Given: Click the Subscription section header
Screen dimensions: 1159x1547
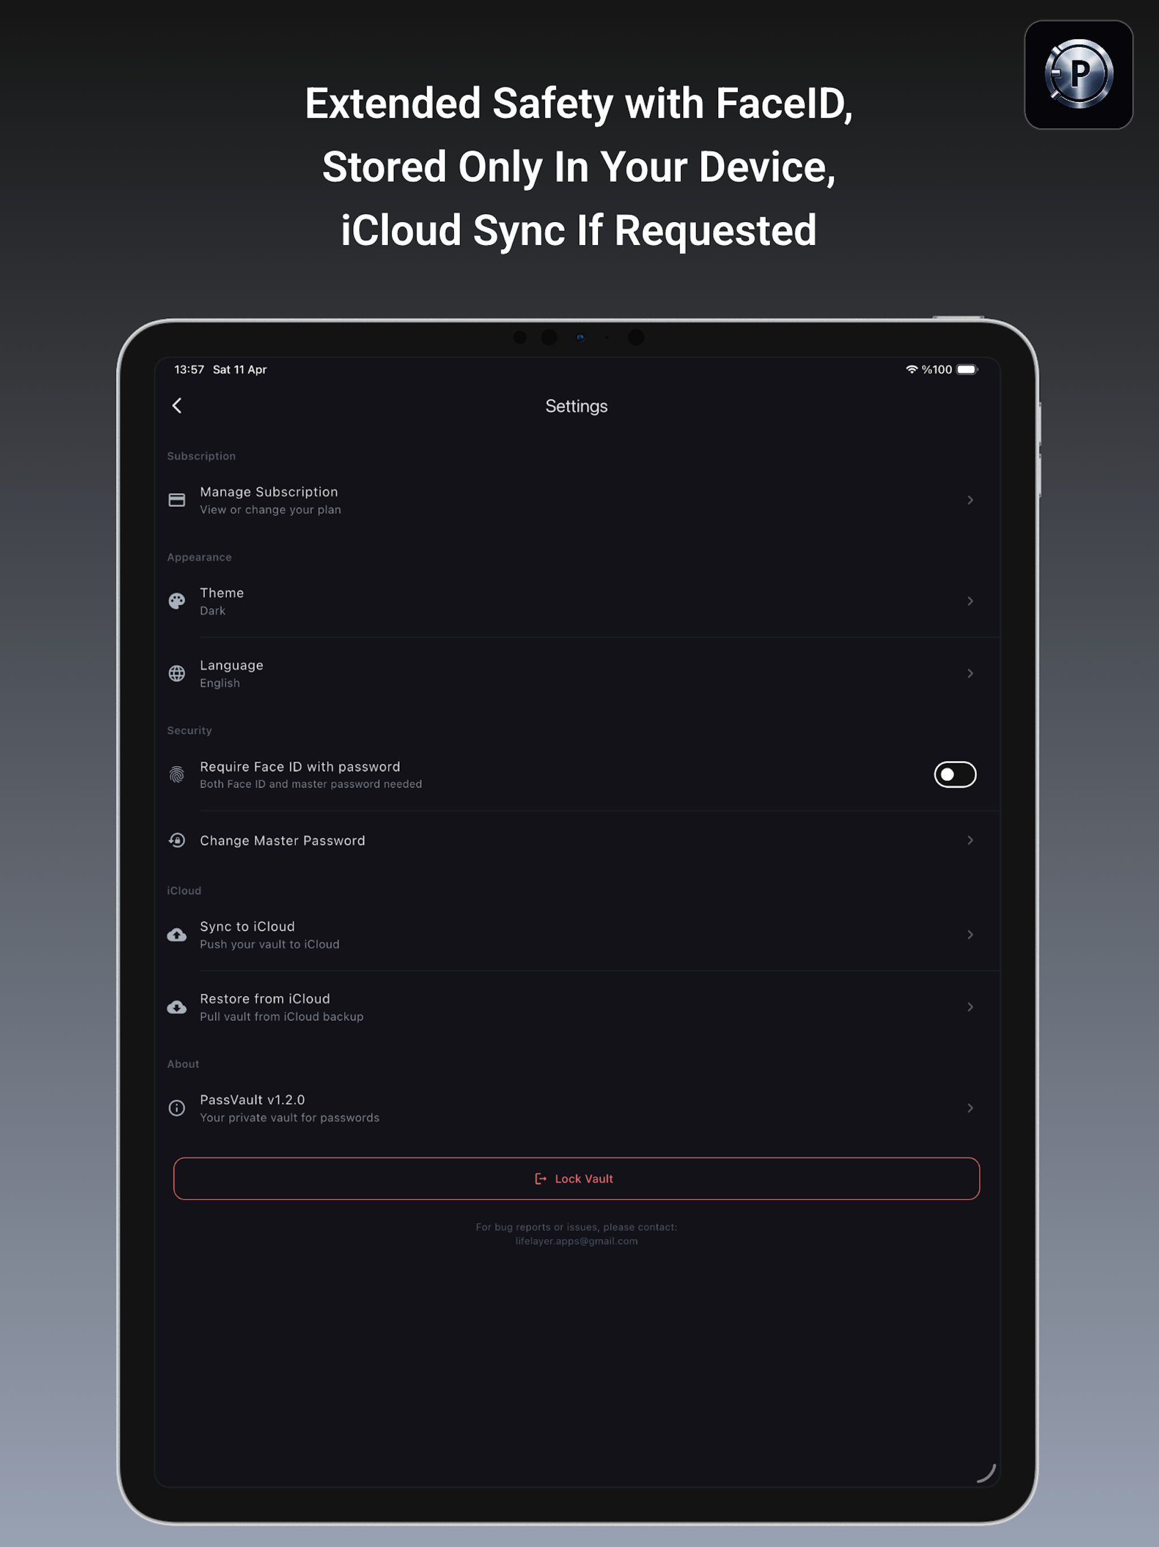Looking at the screenshot, I should 201,456.
